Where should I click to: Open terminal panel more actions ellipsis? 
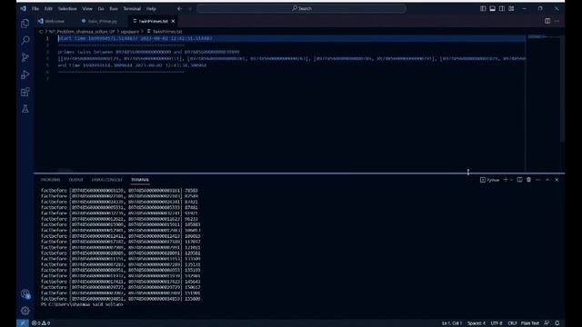[x=538, y=180]
